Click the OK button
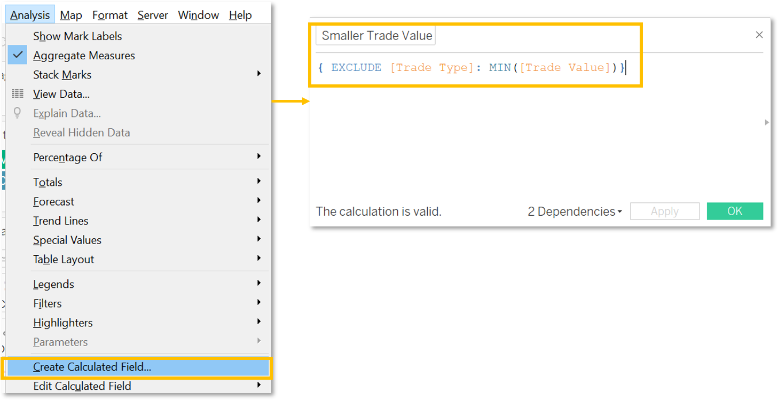The width and height of the screenshot is (778, 400). 735,211
